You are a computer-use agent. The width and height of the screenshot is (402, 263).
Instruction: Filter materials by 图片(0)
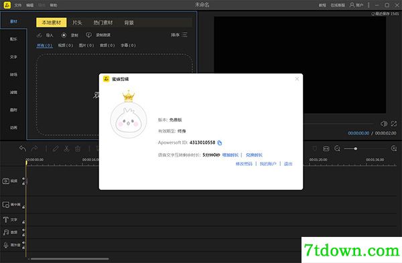86,46
